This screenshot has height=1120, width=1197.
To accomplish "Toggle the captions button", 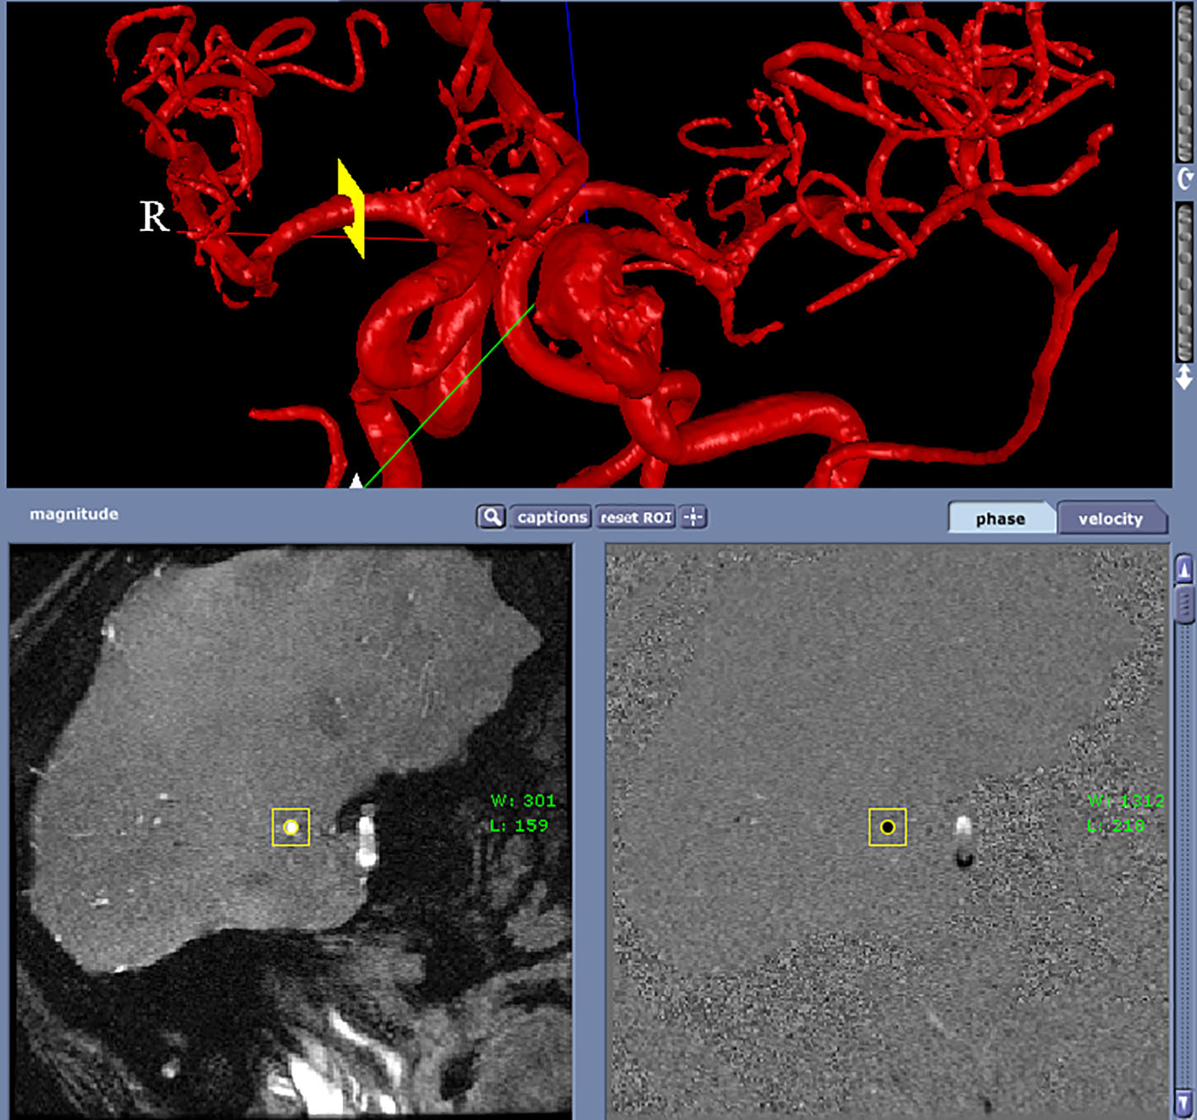I will tap(552, 517).
